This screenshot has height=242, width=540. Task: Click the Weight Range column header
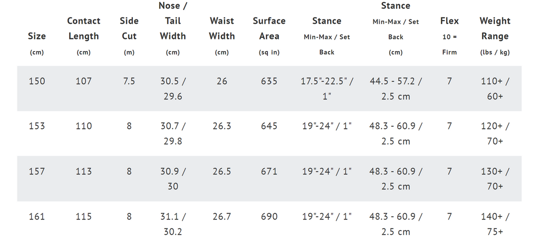[x=495, y=36]
